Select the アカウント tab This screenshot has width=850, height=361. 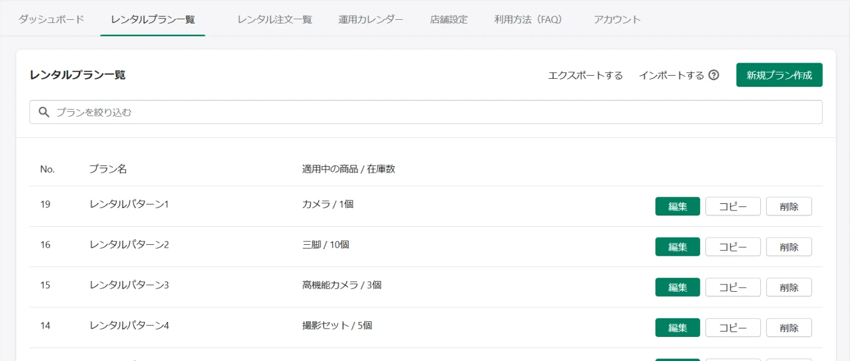point(617,19)
